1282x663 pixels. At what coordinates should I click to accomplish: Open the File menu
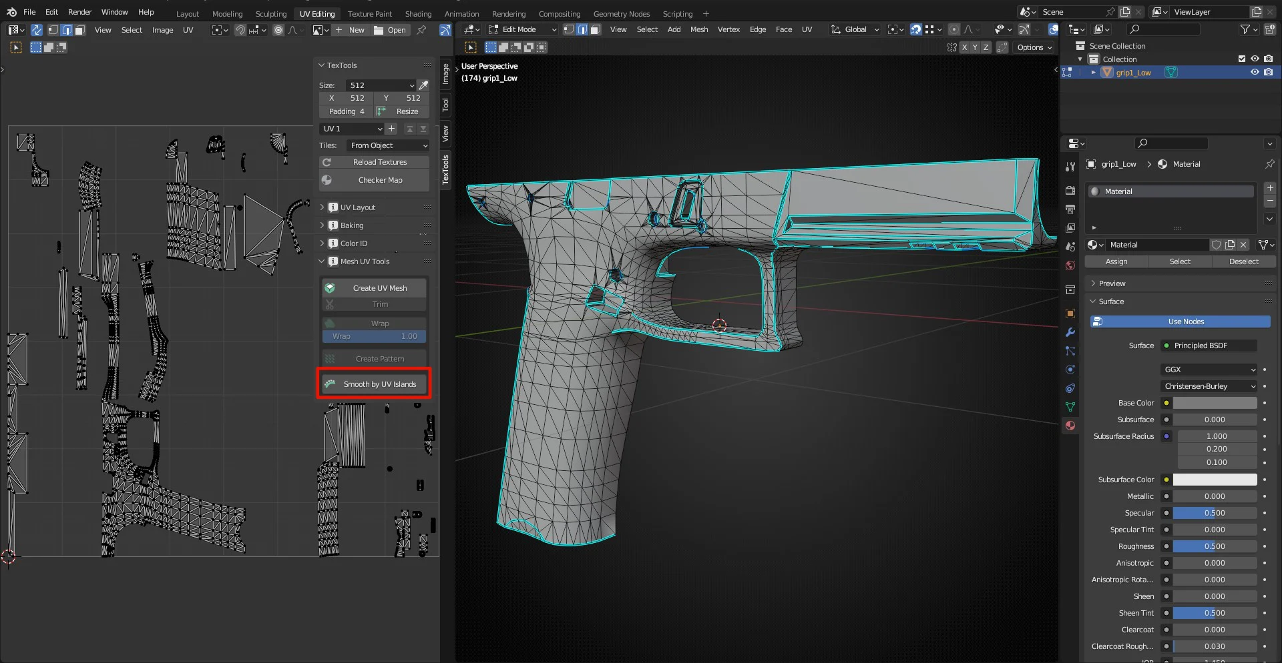(29, 12)
